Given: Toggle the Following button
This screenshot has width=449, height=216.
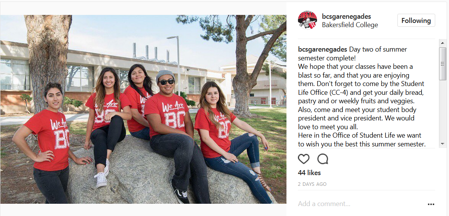Looking at the screenshot, I should tap(416, 20).
